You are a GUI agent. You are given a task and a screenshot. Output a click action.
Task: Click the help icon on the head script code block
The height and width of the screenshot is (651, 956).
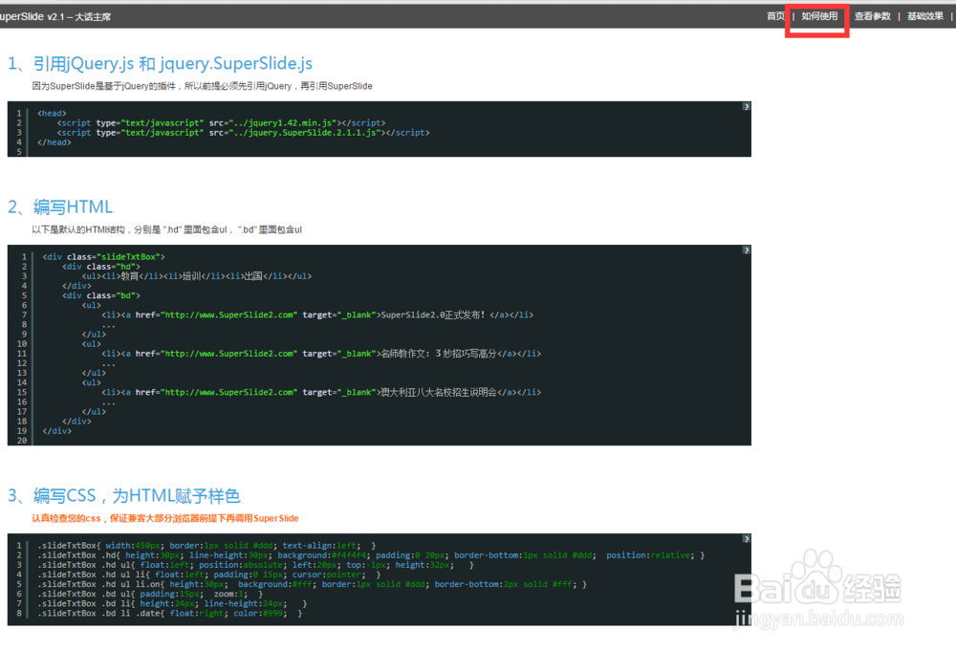tap(746, 107)
